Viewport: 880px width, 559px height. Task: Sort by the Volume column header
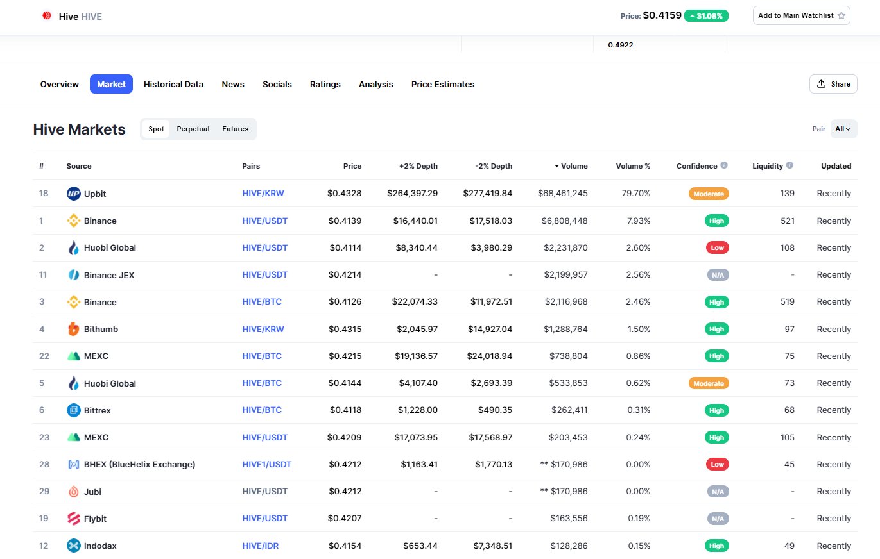pos(571,166)
